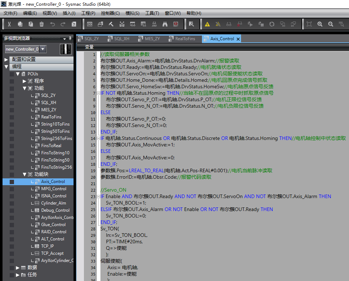Image resolution: width=349 pixels, height=281 pixels.
Task: Click the yellow warning triangle online icon
Action: coord(207,24)
